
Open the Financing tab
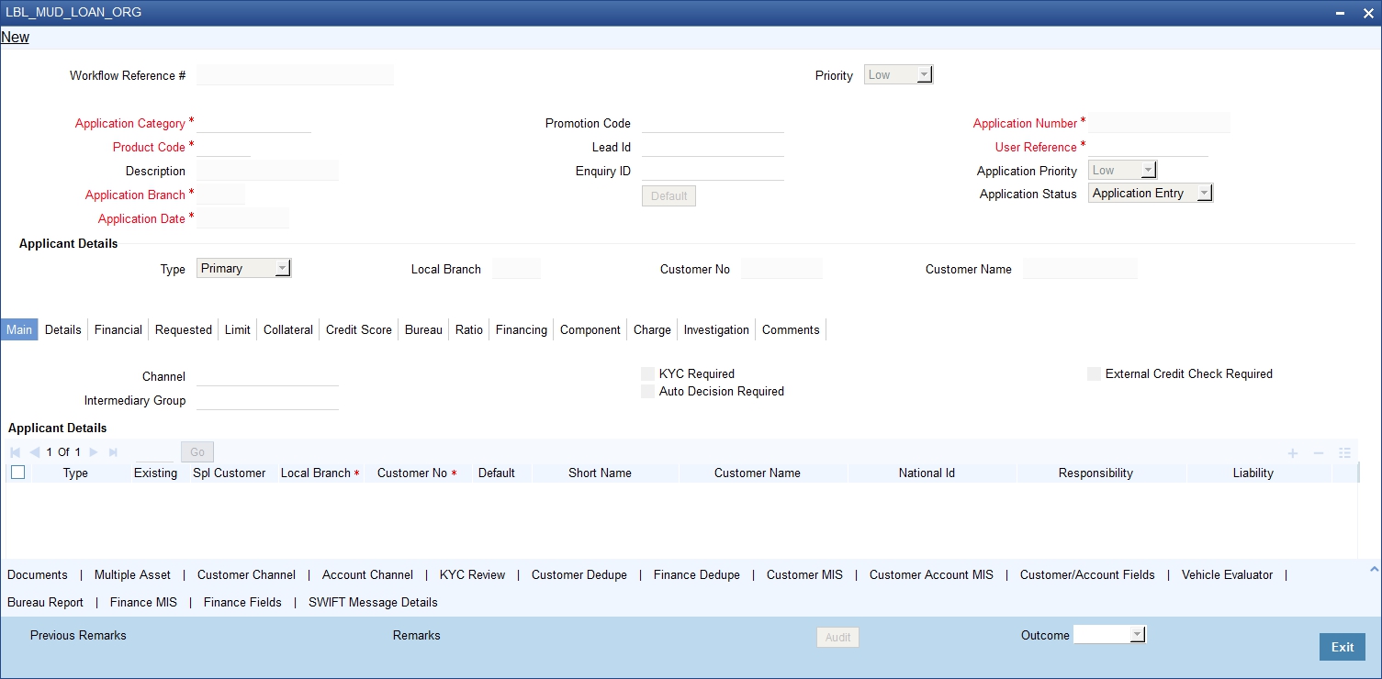[522, 329]
